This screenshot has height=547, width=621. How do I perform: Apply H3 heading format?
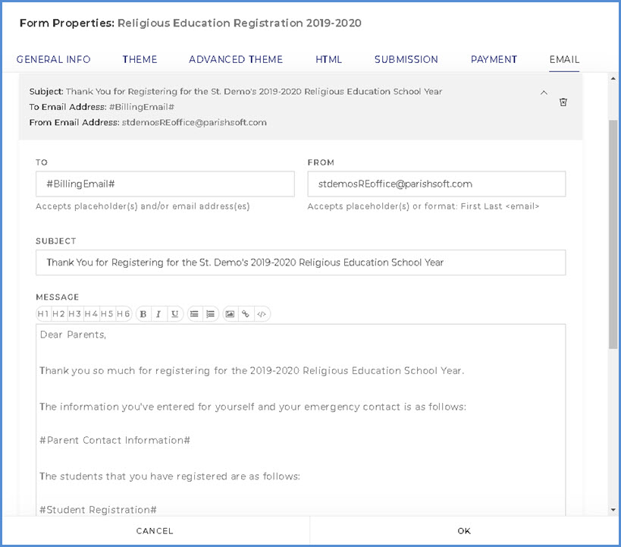(75, 314)
